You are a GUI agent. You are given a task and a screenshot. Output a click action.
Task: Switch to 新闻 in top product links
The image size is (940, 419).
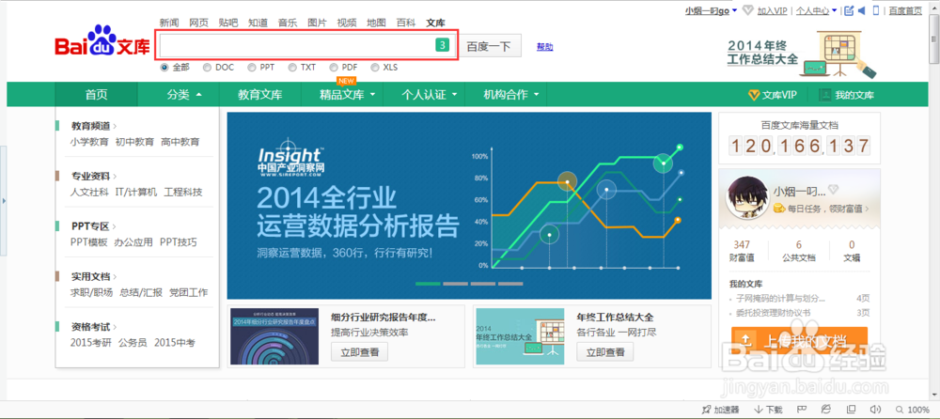pyautogui.click(x=169, y=23)
